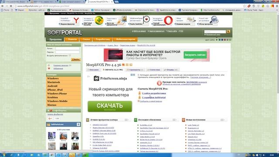This screenshot has height=157, width=279.
Task: Open the Статьи menu tab
Action: [86, 39]
